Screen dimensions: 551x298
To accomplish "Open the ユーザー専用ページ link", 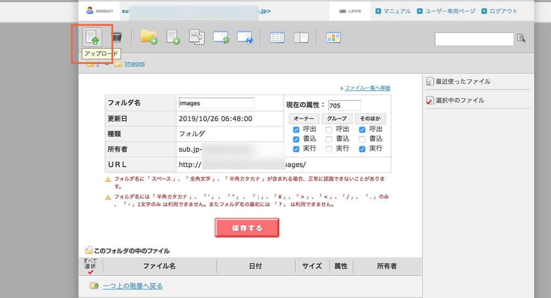I will coord(450,11).
